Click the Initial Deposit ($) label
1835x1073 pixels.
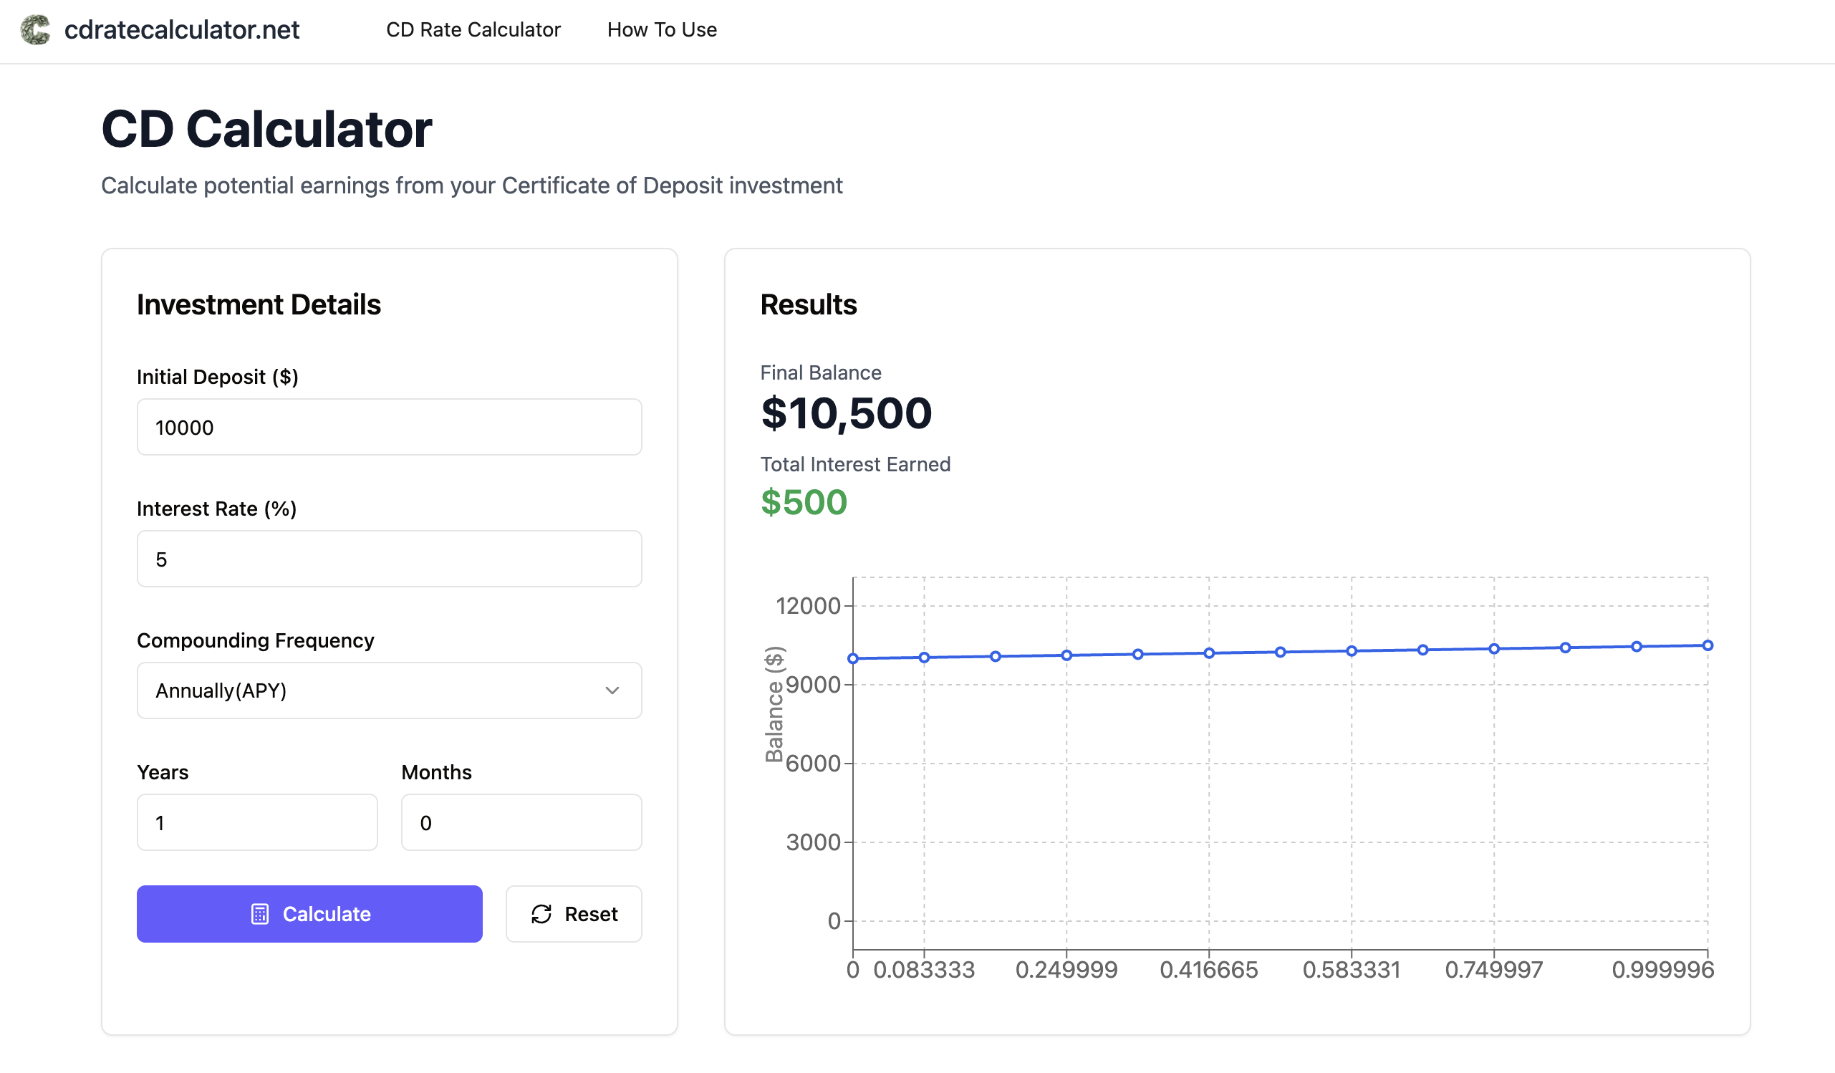pyautogui.click(x=218, y=377)
